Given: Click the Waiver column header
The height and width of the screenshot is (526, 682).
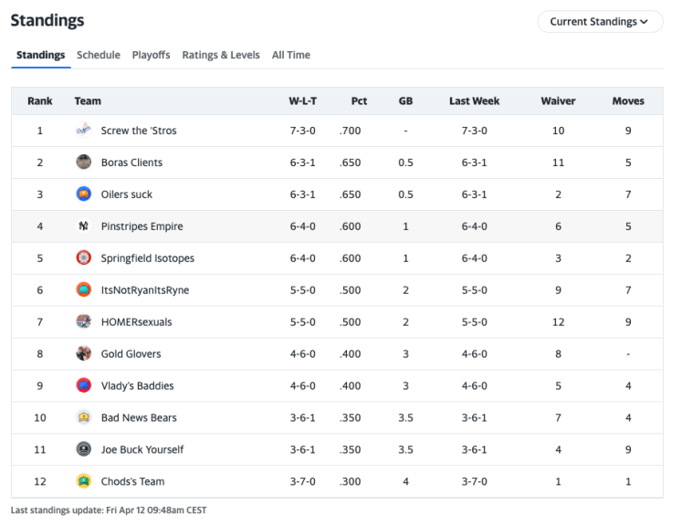Looking at the screenshot, I should pos(558,101).
